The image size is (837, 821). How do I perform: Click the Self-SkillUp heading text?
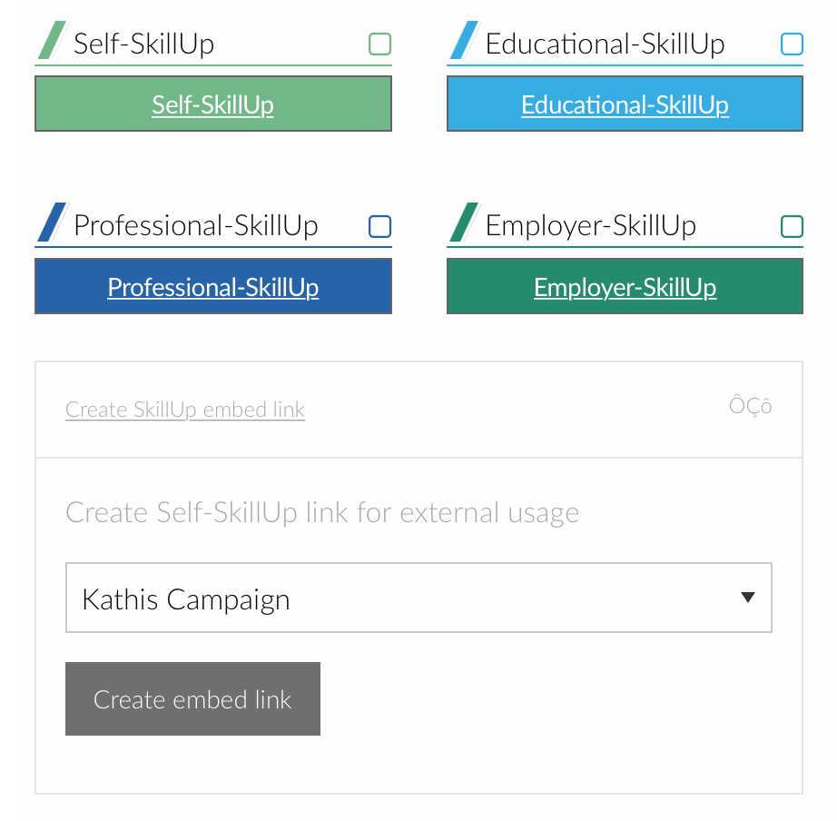[x=143, y=44]
